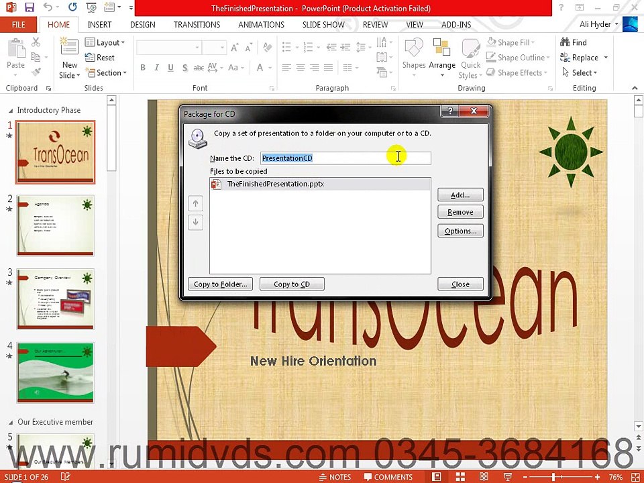Toggle text Shadow formatting
The height and width of the screenshot is (483, 644).
(x=185, y=67)
